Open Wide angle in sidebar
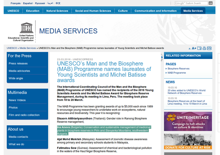 tap(16, 78)
